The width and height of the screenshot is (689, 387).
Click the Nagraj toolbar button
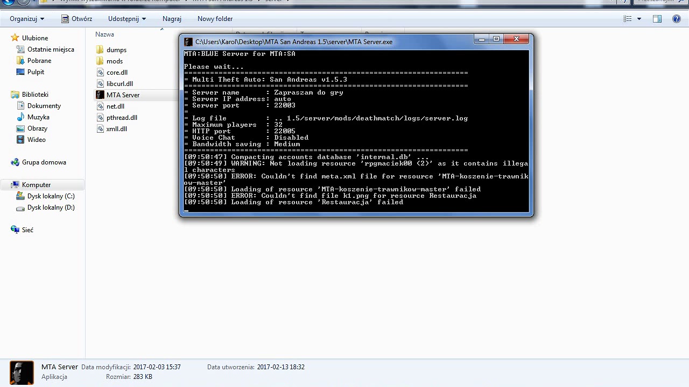172,19
